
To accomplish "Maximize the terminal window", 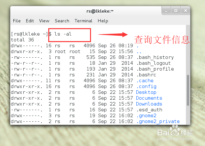I will [x=176, y=11].
